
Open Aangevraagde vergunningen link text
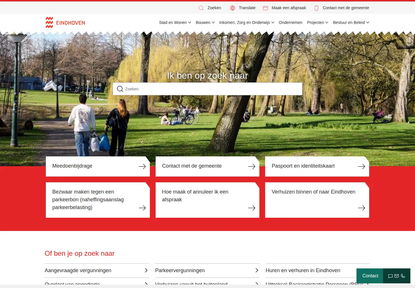click(78, 270)
